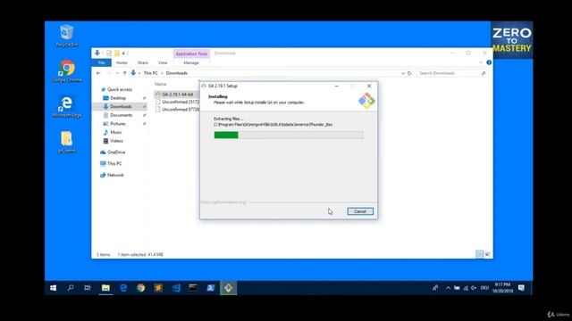Open the View ribbon tab
Image resolution: width=572 pixels, height=321 pixels.
point(163,63)
